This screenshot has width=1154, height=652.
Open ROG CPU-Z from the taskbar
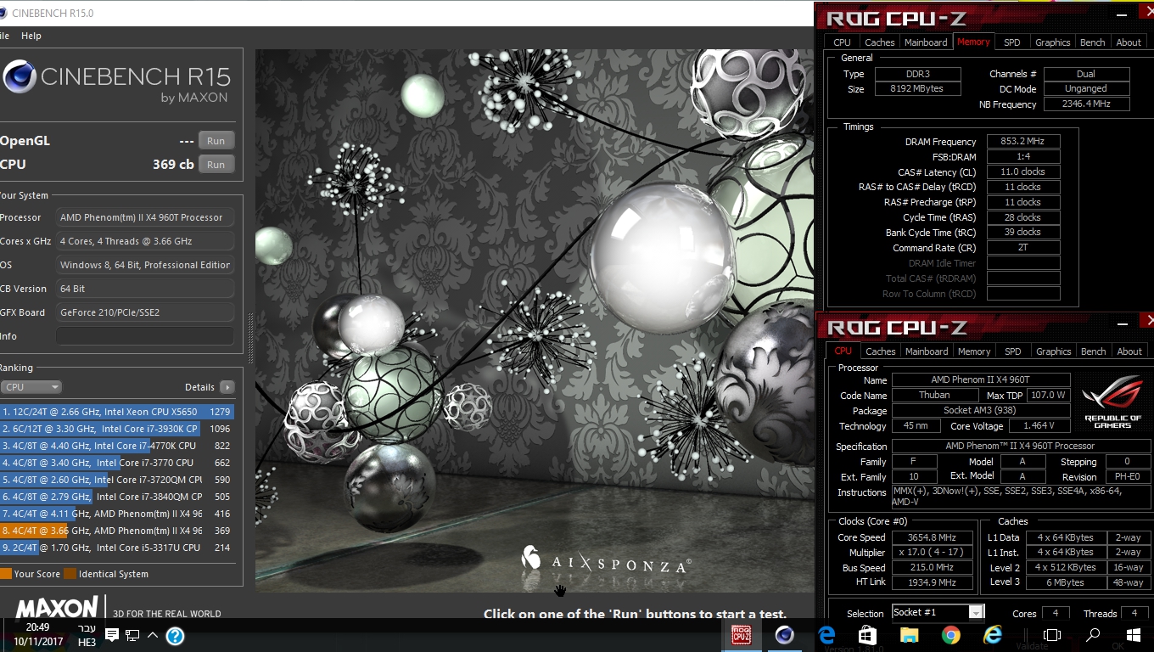[741, 634]
